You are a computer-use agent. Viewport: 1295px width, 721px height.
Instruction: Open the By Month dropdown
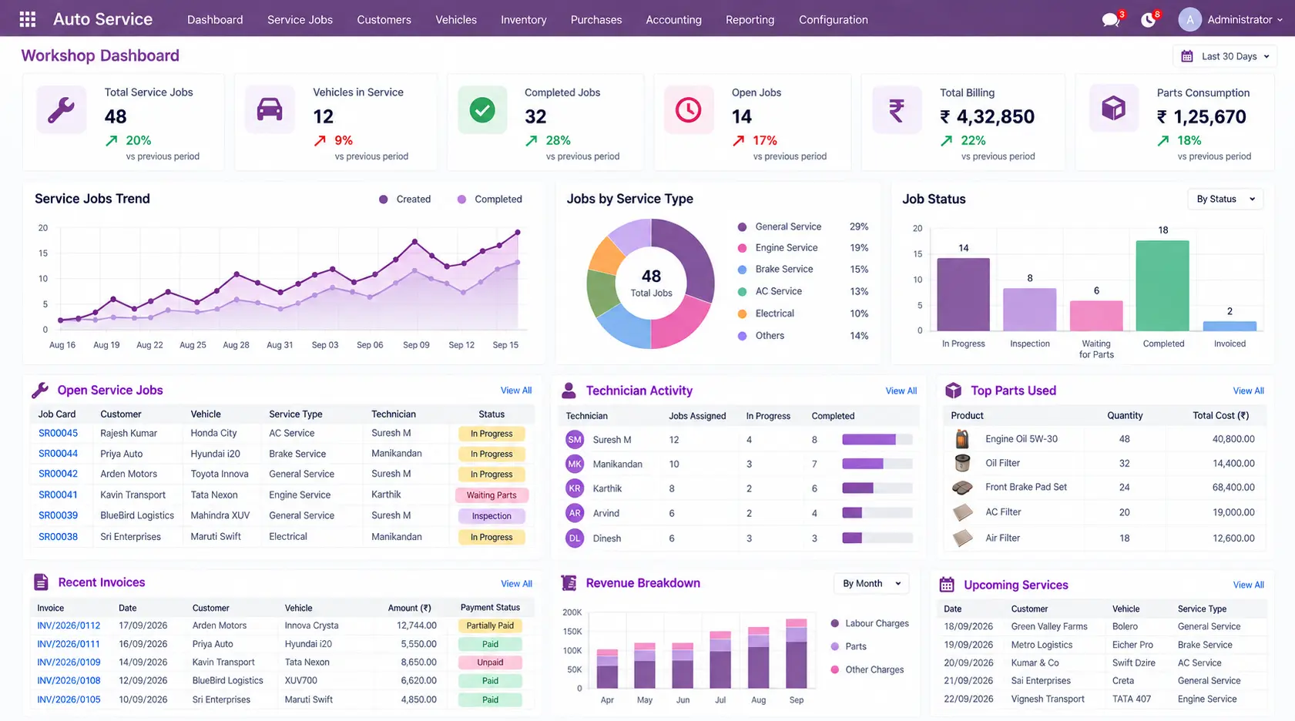[x=871, y=584]
